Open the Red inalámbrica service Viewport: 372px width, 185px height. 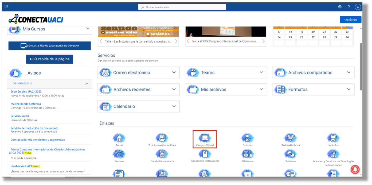(x=290, y=138)
